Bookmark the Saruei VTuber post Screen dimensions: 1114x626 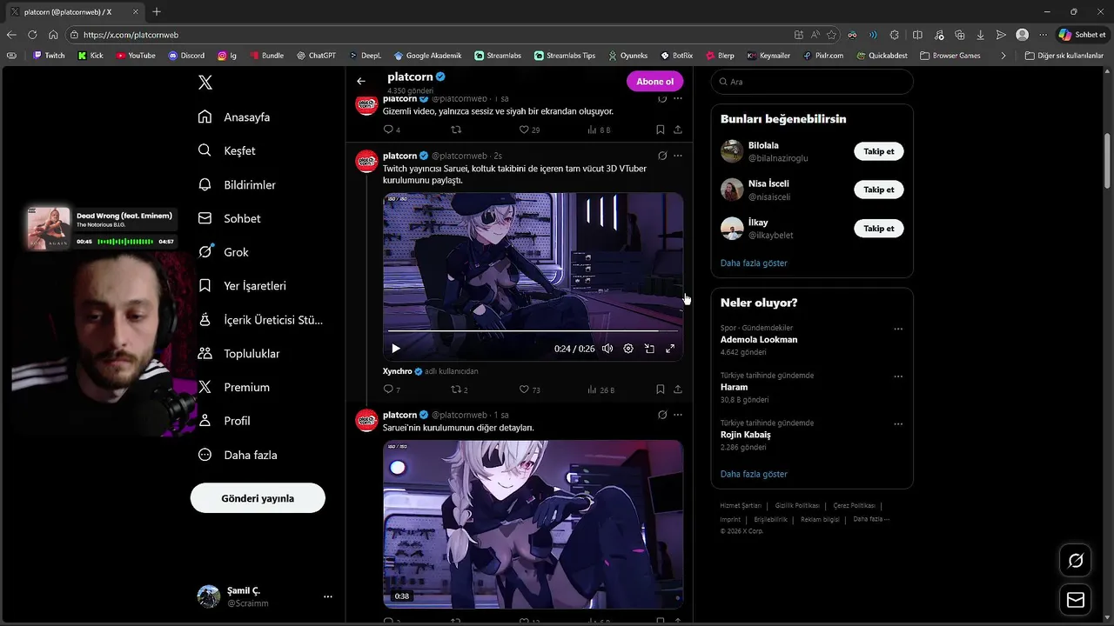coord(661,390)
